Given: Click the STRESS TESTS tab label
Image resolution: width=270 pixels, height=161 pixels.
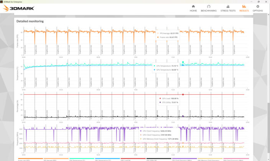Looking at the screenshot, I should pyautogui.click(x=228, y=11).
